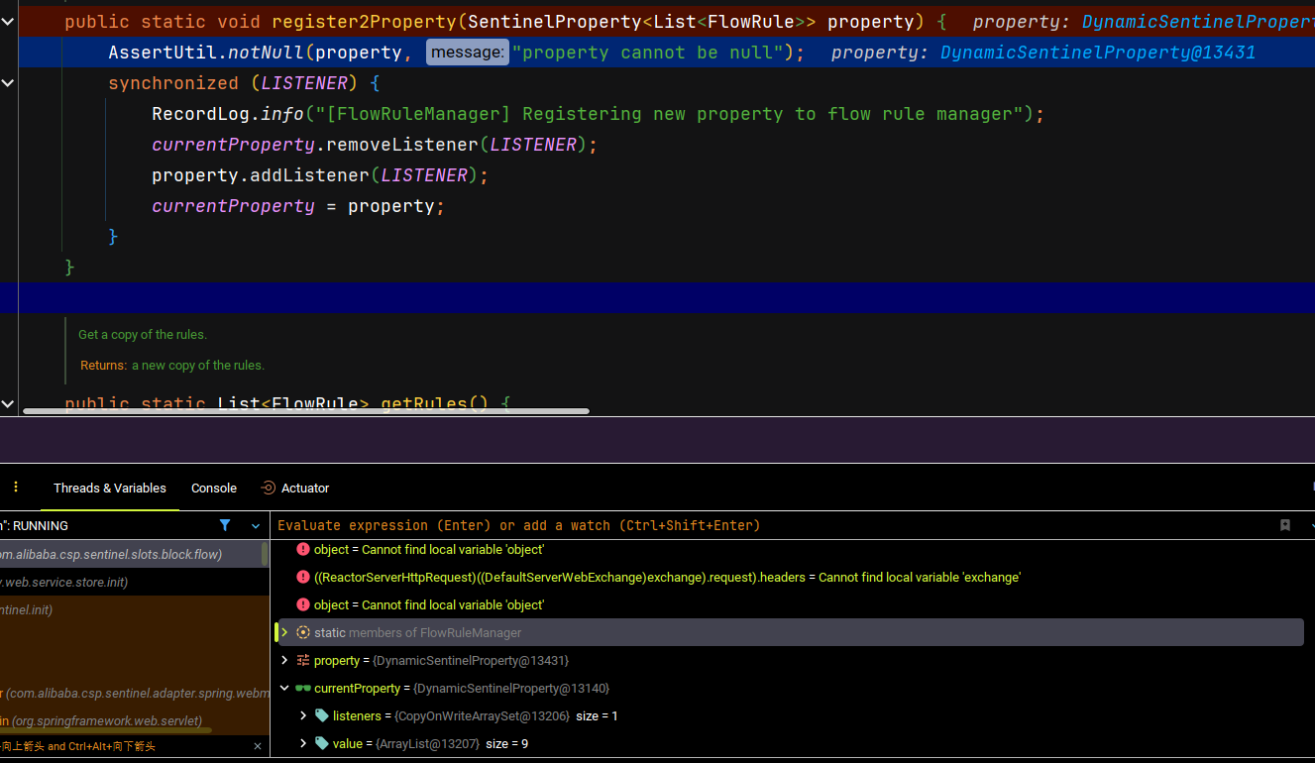
Task: Select the stack frame 'org.springframework.web.servlet'
Action: coord(130,720)
